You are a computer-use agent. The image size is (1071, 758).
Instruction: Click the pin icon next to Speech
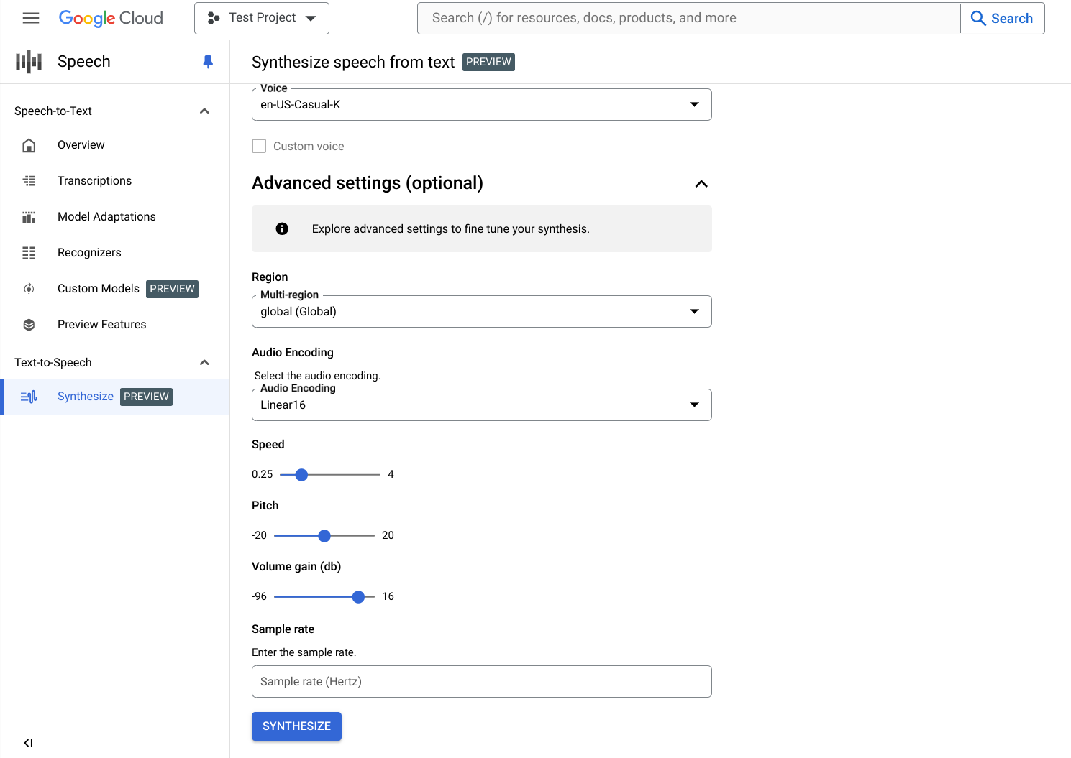pyautogui.click(x=208, y=62)
